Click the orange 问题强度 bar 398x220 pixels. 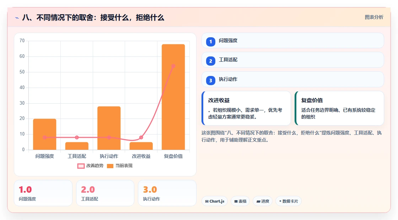pos(45,134)
